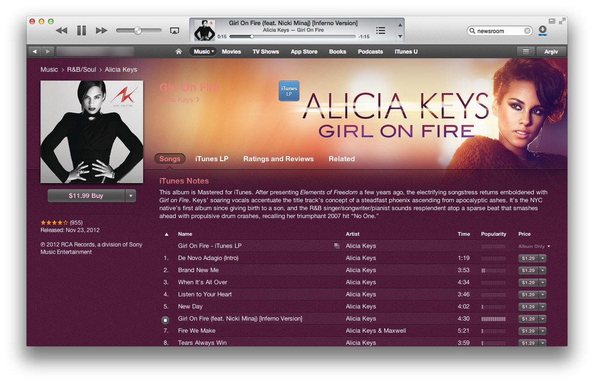Screen dimensions: 594x383
Task: Expand price options for Brand New Me
Action: (x=543, y=270)
